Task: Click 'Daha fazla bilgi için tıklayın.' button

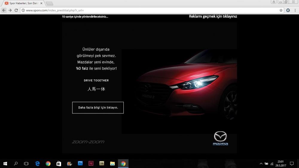Action: coord(98,108)
